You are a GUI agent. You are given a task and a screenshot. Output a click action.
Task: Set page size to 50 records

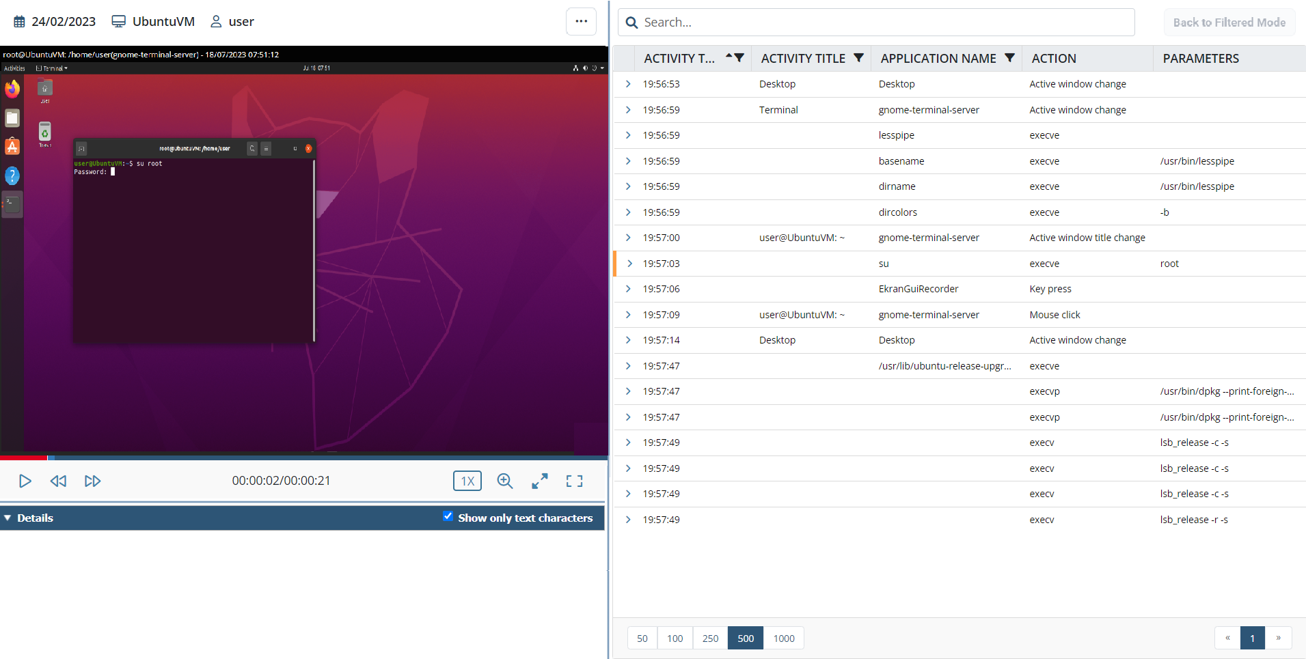coord(642,639)
